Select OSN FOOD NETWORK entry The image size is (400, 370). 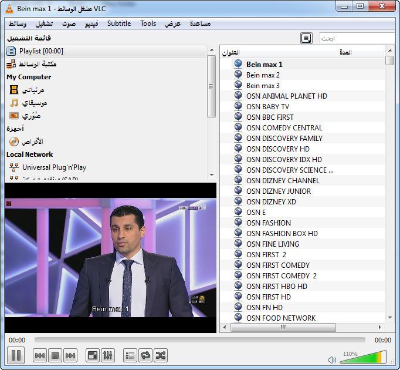(x=280, y=318)
